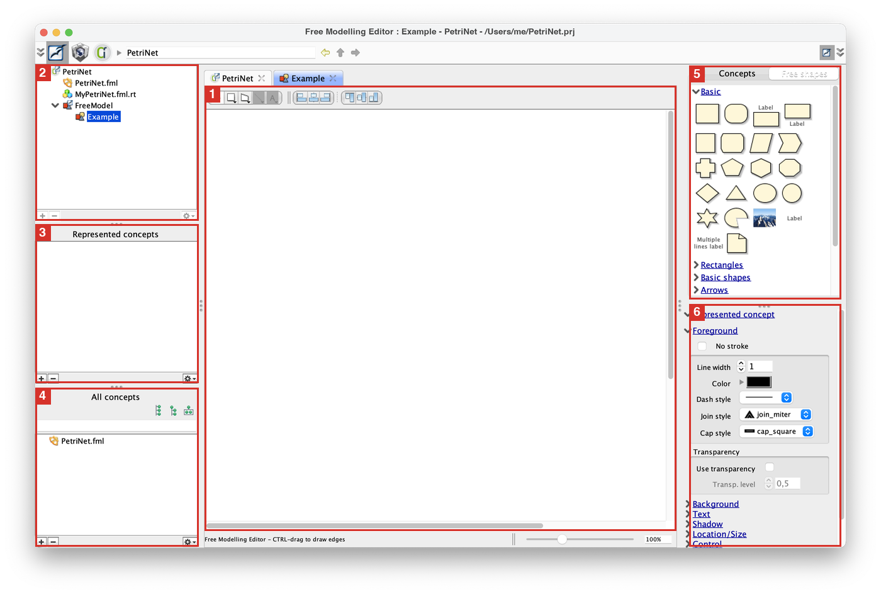Enable the No stroke checkbox
The height and width of the screenshot is (594, 881).
702,346
